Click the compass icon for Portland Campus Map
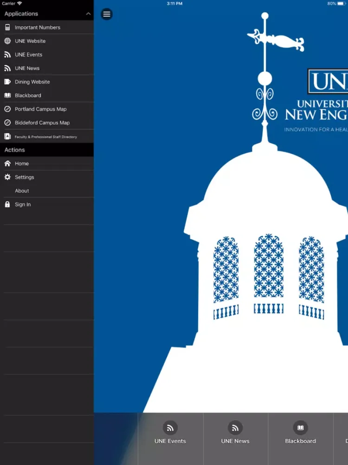Screen dimensions: 348x465 [x=7, y=109]
